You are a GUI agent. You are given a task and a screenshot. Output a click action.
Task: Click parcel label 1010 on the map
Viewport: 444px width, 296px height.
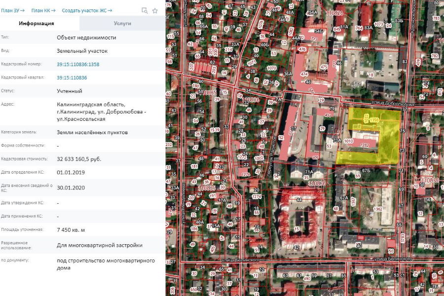349,141
